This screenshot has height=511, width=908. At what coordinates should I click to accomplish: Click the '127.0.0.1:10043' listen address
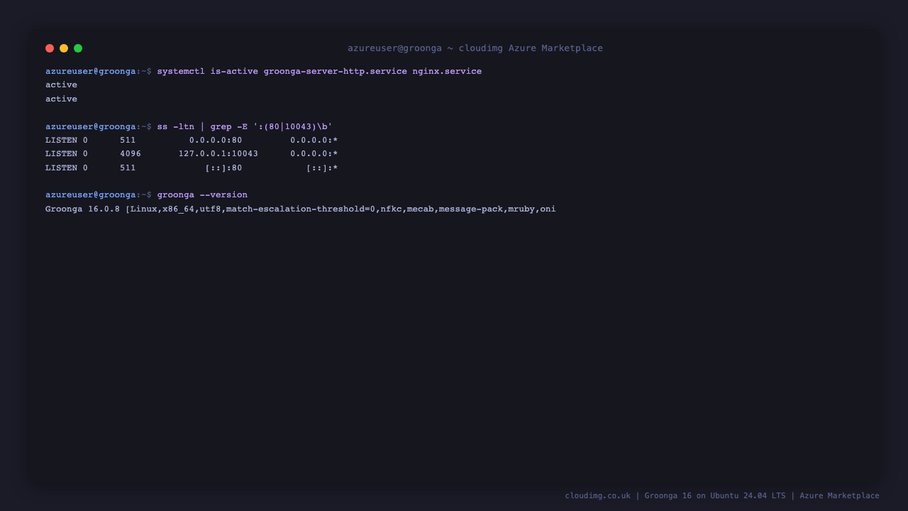point(218,154)
